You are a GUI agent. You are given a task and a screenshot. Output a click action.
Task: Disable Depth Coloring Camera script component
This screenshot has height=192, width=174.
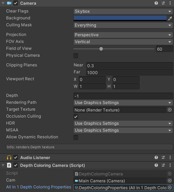click(16, 165)
